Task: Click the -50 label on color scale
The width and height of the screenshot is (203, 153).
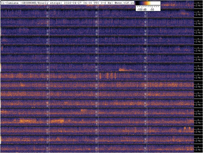Action: click(x=152, y=9)
